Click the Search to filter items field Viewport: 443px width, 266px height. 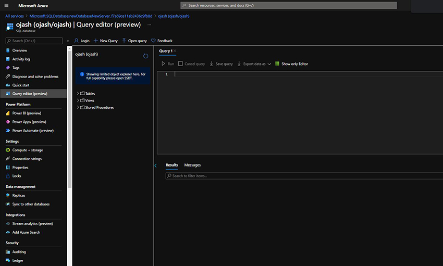coord(304,176)
